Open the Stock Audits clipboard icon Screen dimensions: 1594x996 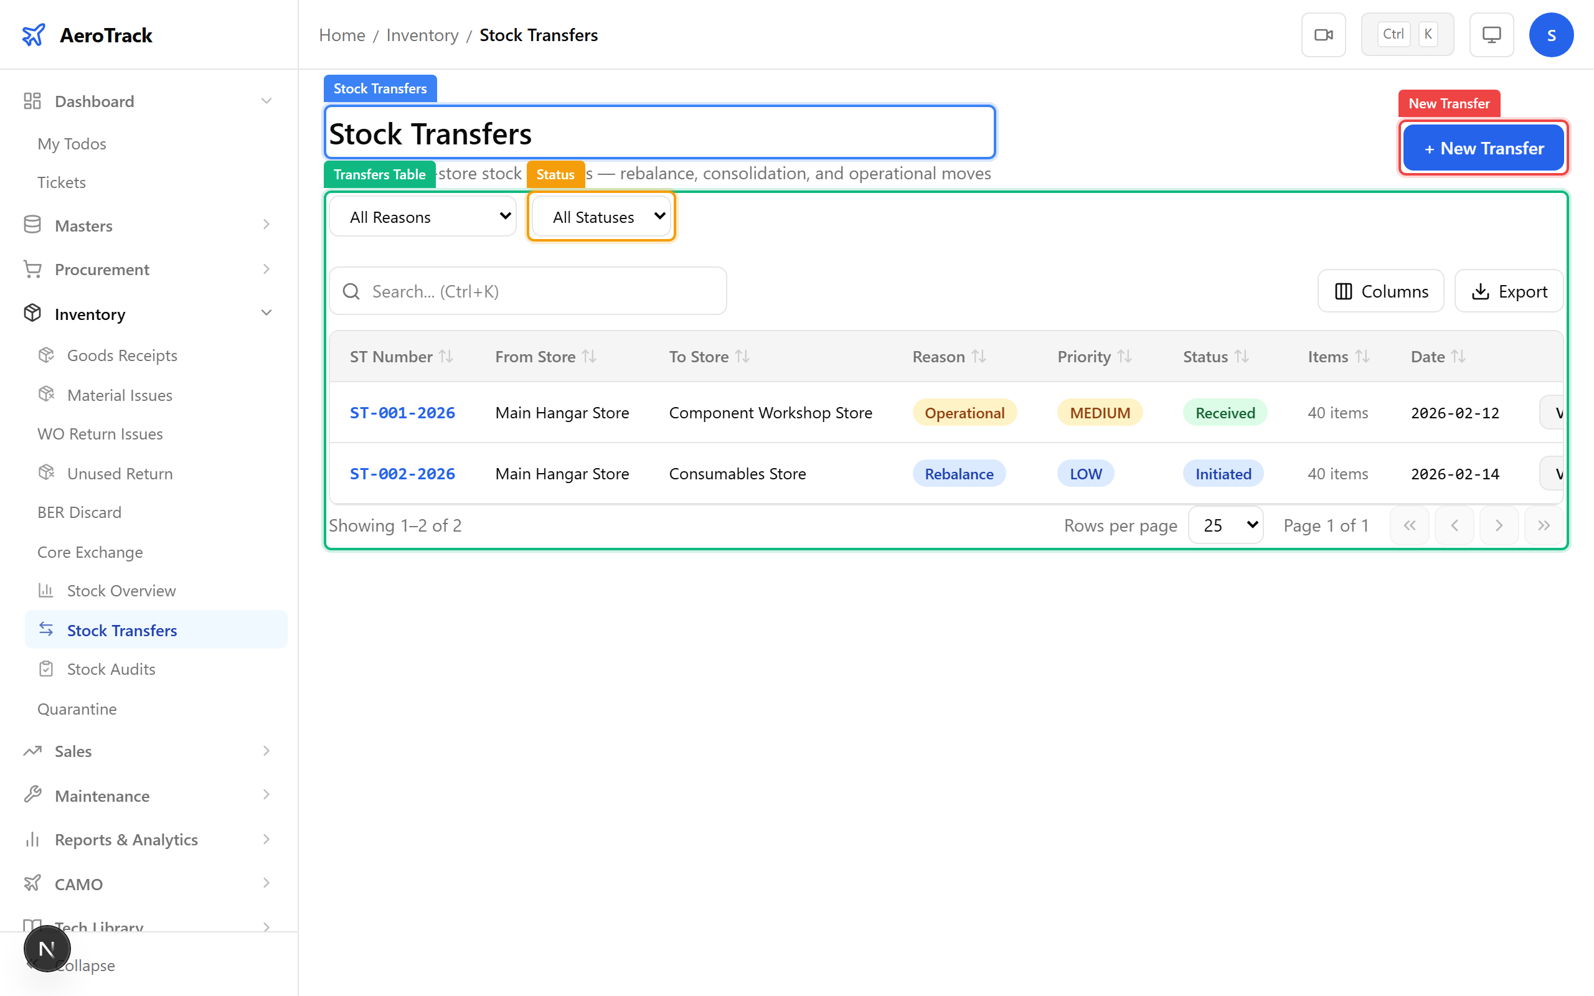pos(46,669)
